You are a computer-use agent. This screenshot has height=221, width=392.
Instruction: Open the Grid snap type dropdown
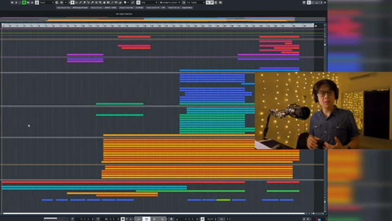pos(149,2)
